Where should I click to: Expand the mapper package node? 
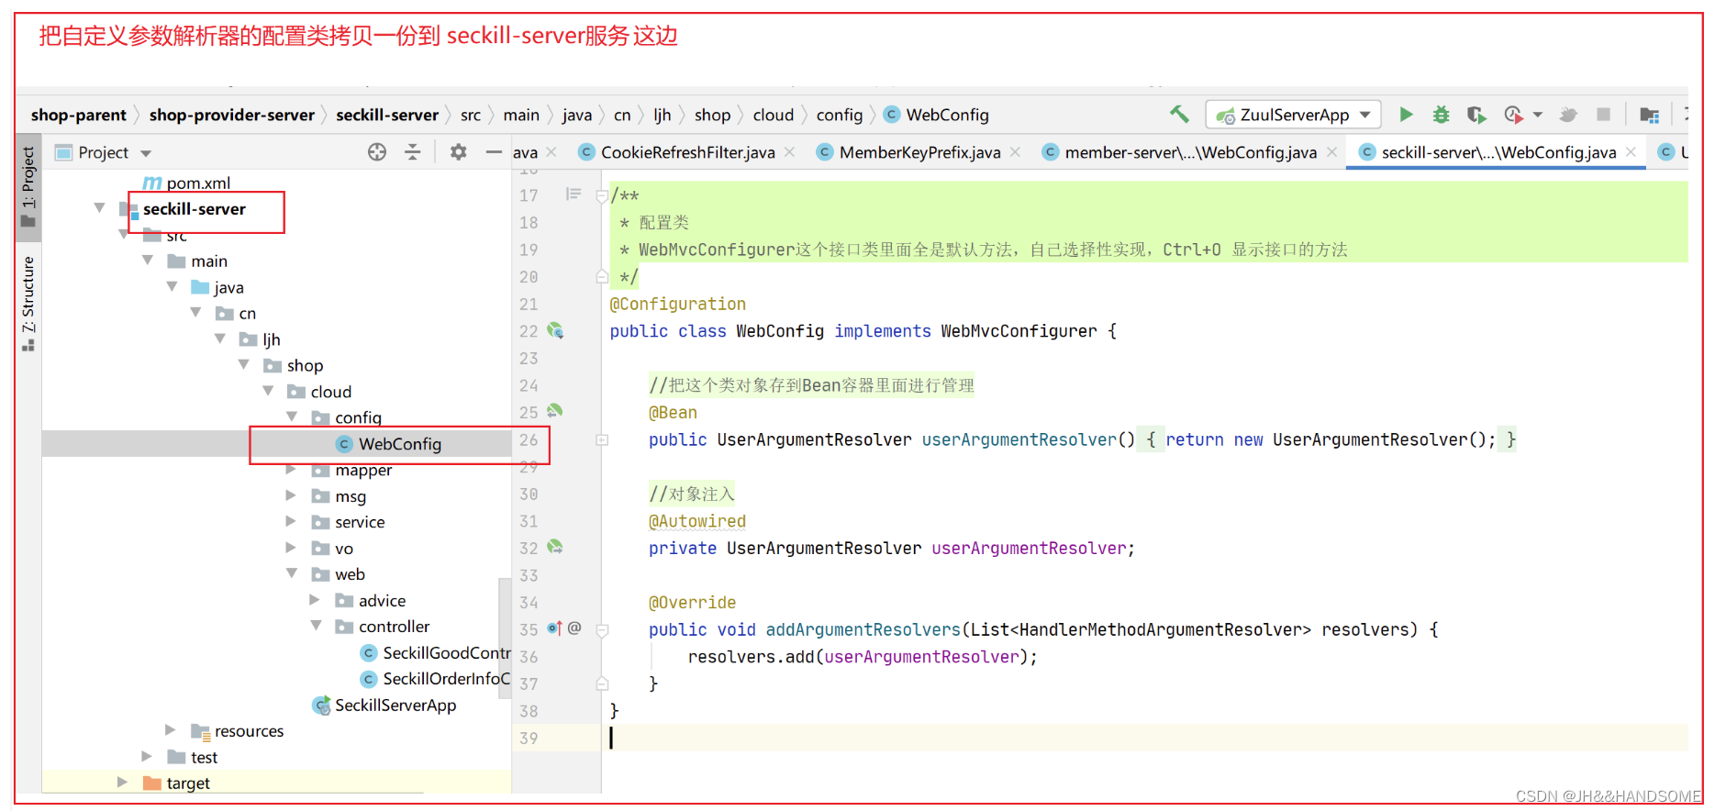pyautogui.click(x=292, y=470)
